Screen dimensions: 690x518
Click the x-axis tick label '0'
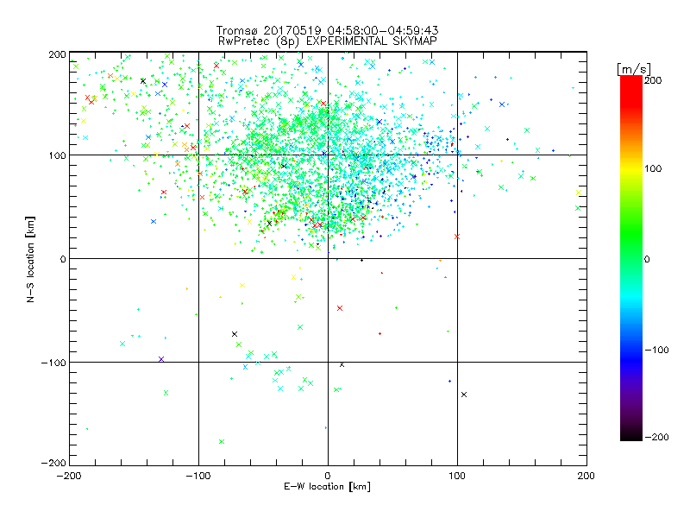(328, 476)
